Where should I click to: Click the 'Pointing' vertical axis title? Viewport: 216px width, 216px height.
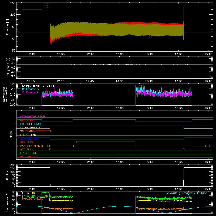tap(7, 27)
